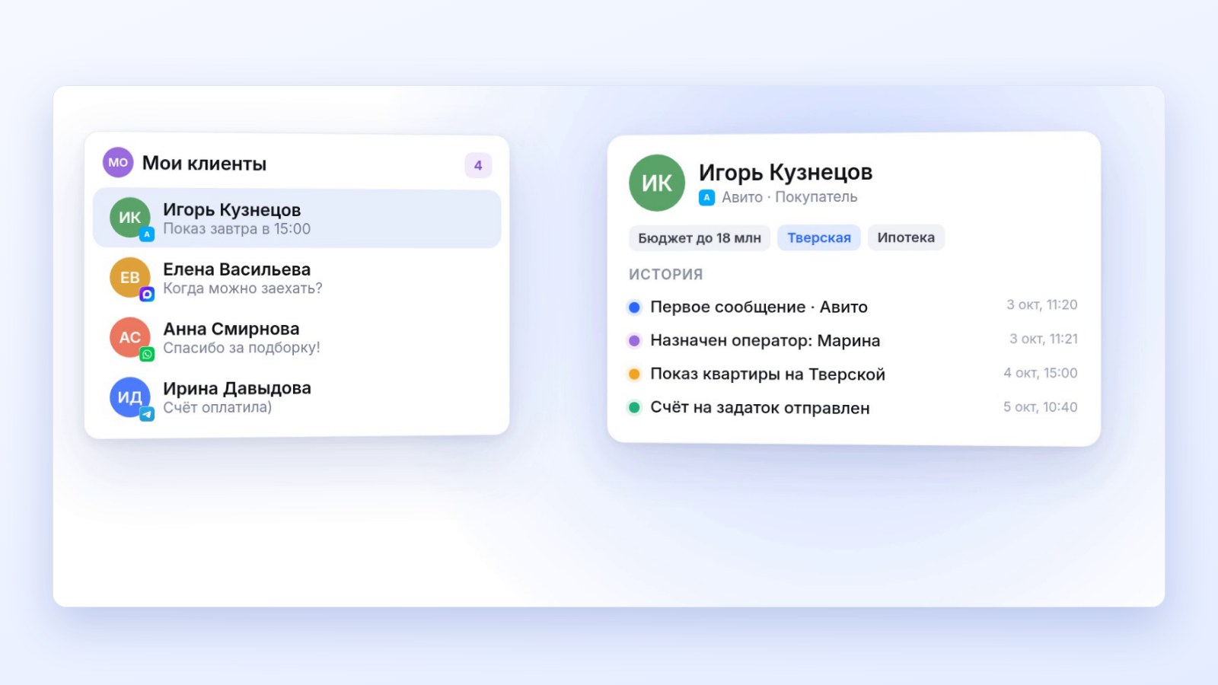The image size is (1218, 685).
Task: Click green dot beside Счёт на задаток
Action: coord(634,407)
